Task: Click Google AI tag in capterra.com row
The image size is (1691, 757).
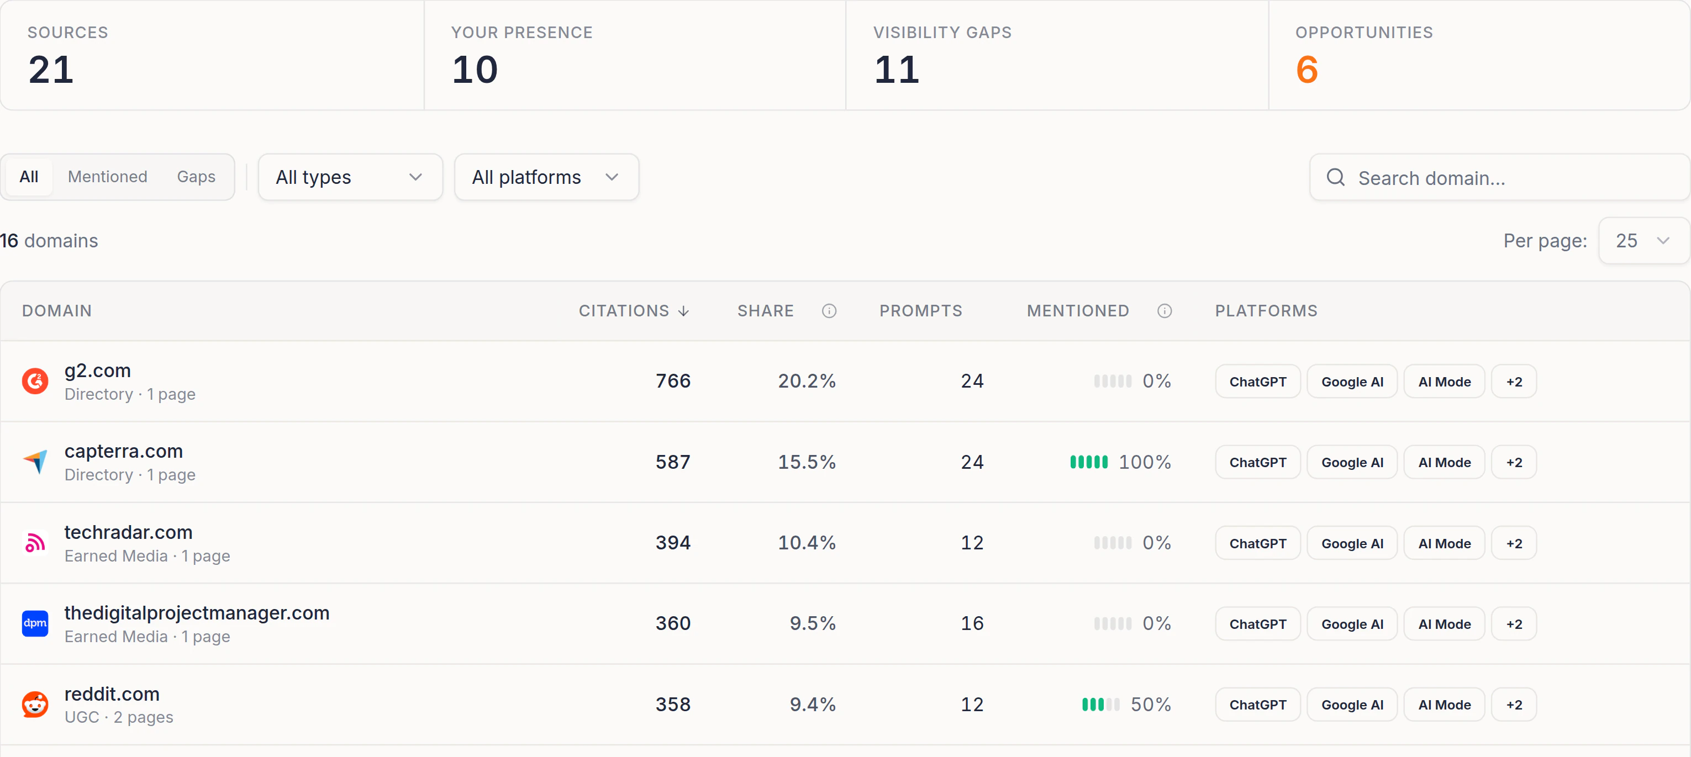Action: click(1352, 462)
